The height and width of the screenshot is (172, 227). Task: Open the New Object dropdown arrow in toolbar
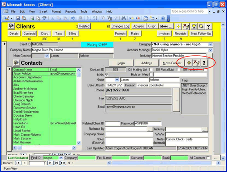(x=157, y=19)
